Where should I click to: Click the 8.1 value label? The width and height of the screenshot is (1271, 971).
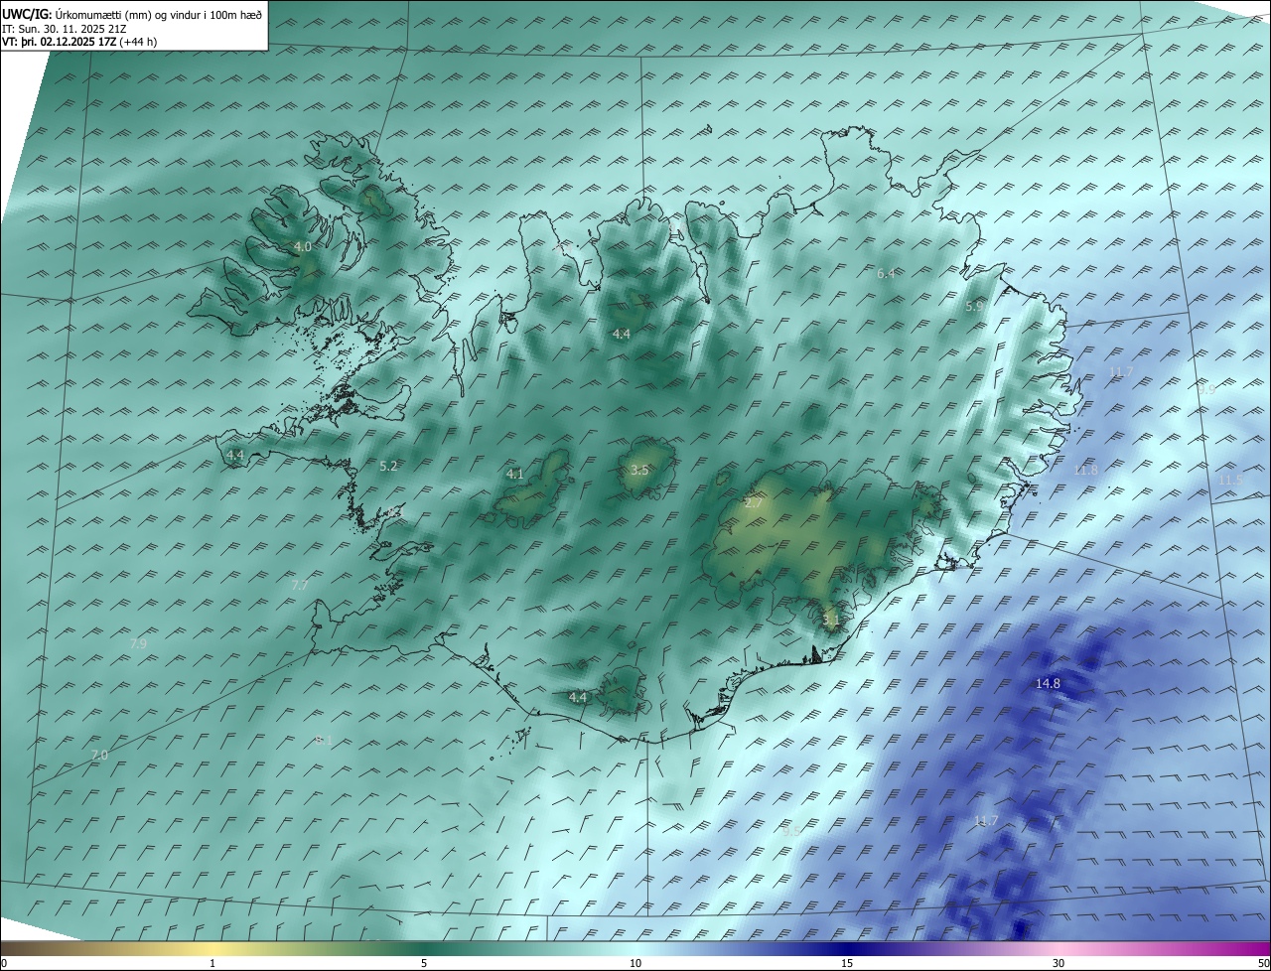[323, 740]
